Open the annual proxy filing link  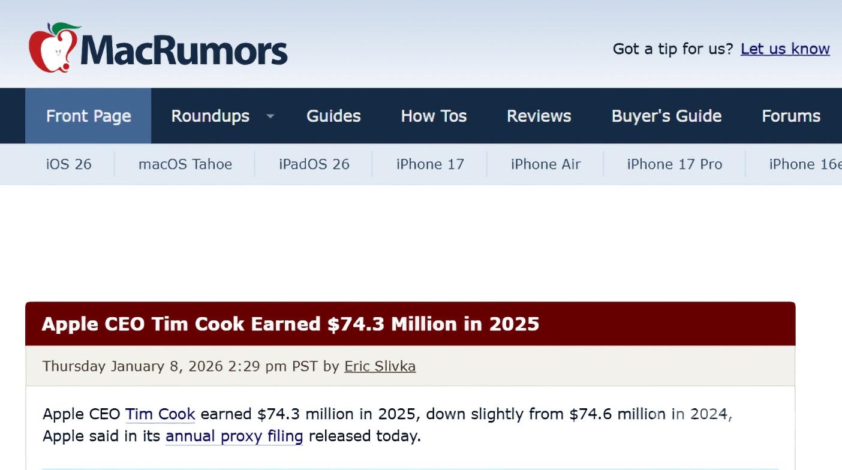pos(234,436)
